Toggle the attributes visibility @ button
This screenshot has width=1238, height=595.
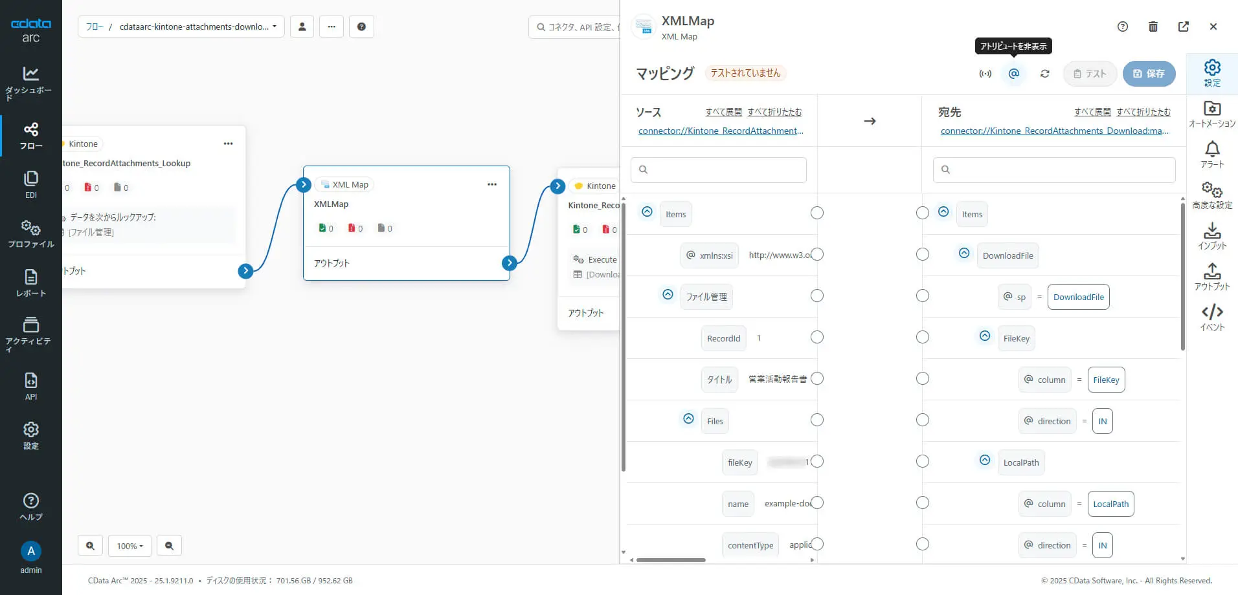coord(1014,74)
